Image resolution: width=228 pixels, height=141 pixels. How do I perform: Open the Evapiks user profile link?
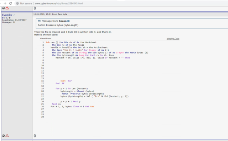coord(7,15)
